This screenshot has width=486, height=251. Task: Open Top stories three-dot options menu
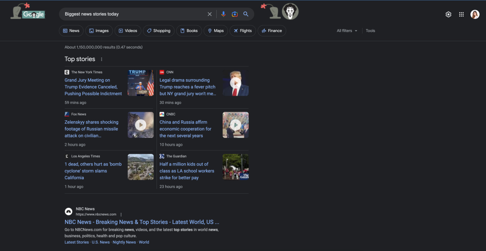pos(102,59)
